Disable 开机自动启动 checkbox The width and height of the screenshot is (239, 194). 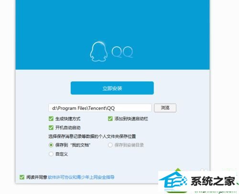tap(51, 128)
